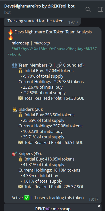105x211 pixels.
Task: Click the Snipers Total Realized Profit cash icon
Action: tap(20, 187)
